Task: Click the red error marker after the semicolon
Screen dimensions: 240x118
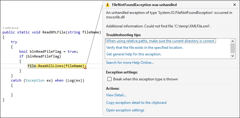Action: click(x=85, y=68)
